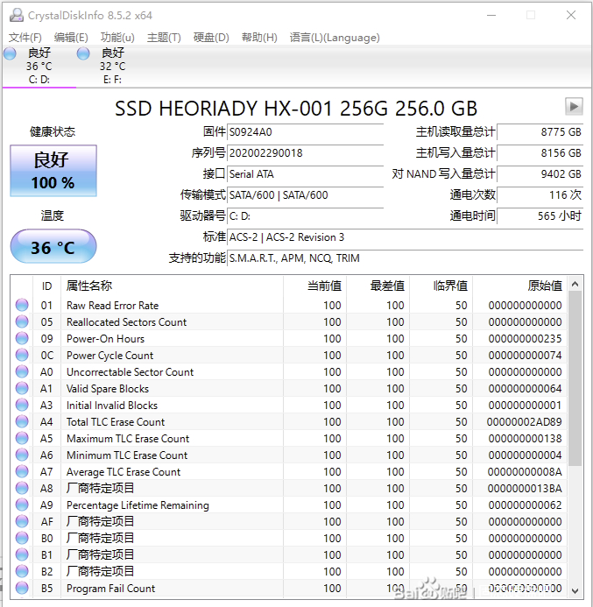Click the 当前值 column header
The image size is (593, 607).
(315, 286)
